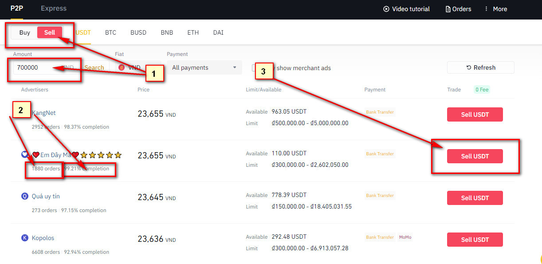Enable only show merchant ads checkbox
Image resolution: width=542 pixels, height=264 pixels.
tap(255, 68)
